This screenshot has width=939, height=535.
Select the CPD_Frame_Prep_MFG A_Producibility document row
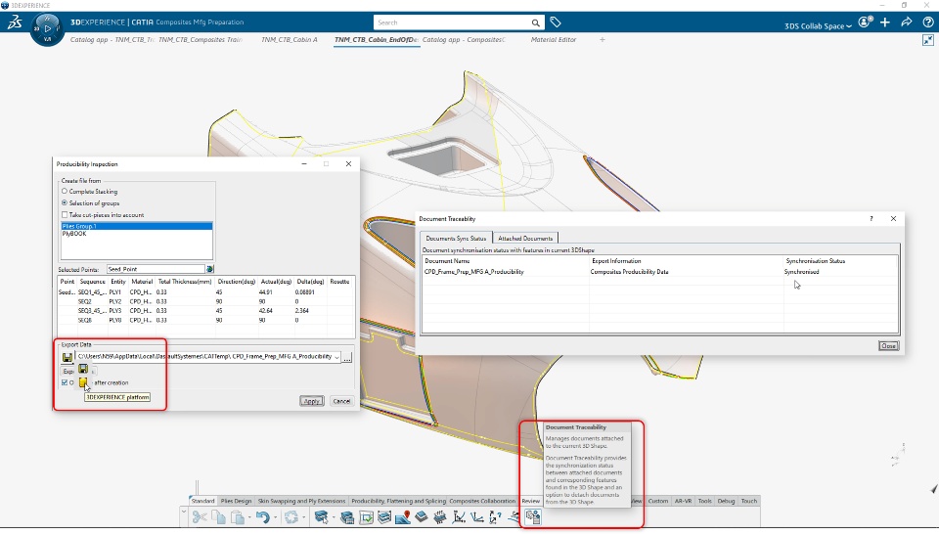click(660, 271)
